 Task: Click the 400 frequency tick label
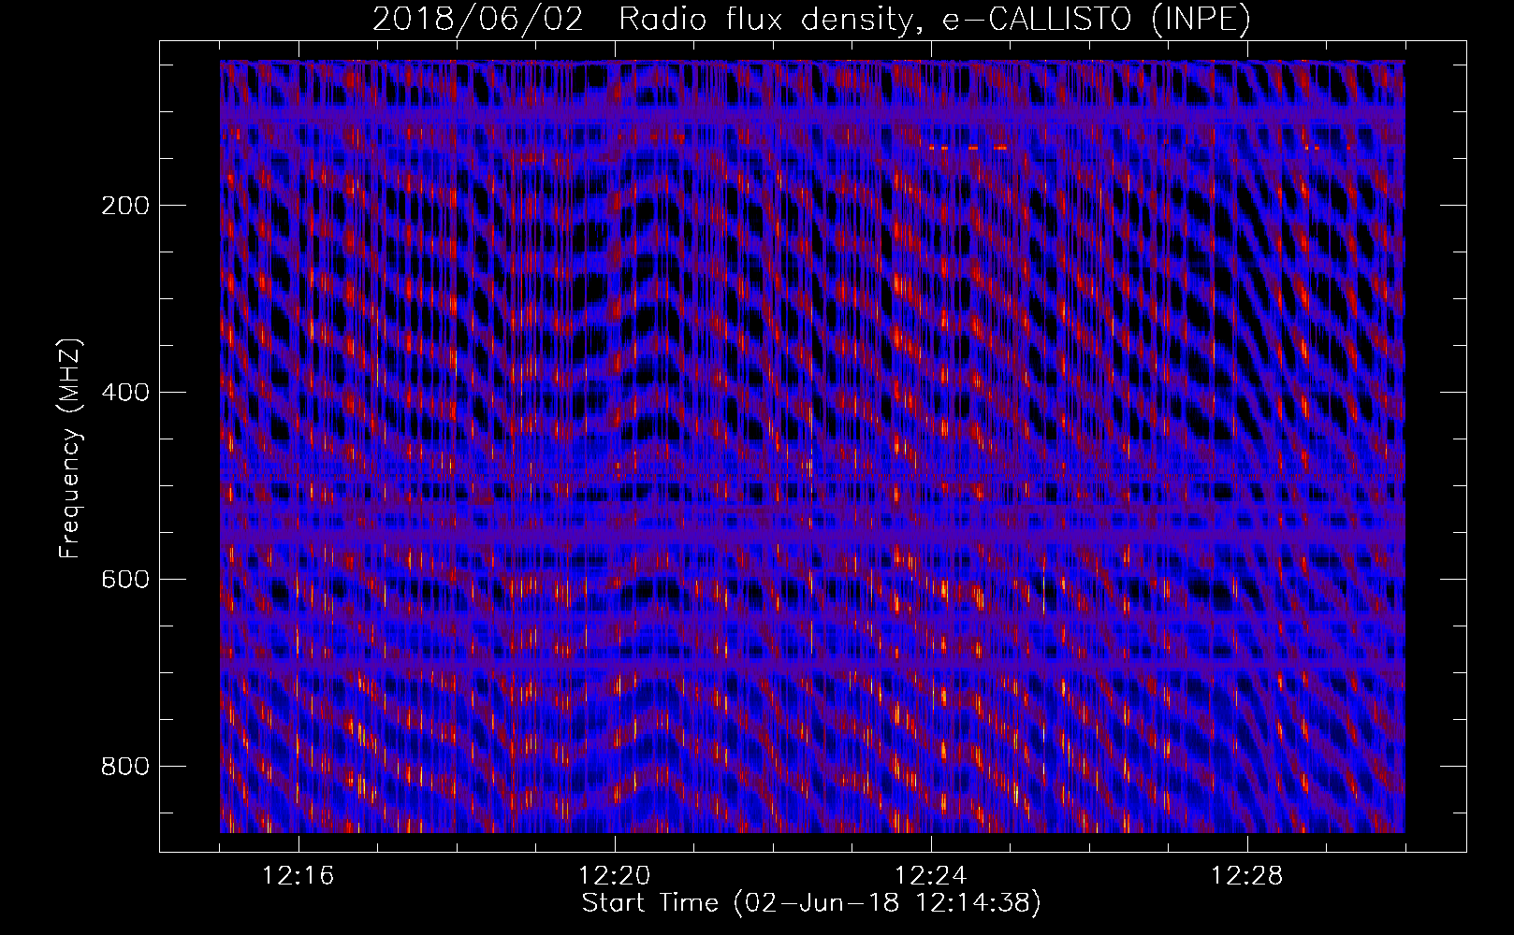tap(124, 393)
